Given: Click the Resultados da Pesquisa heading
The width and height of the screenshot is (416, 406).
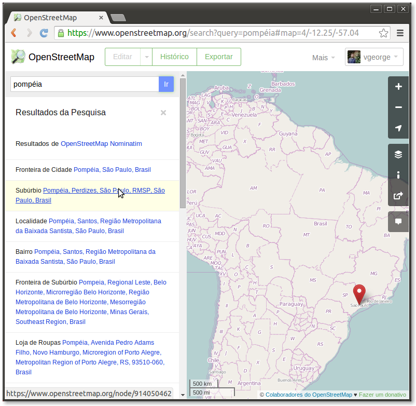Looking at the screenshot, I should 61,112.
